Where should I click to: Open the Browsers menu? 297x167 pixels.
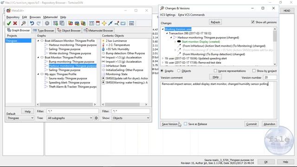[x=35, y=17]
